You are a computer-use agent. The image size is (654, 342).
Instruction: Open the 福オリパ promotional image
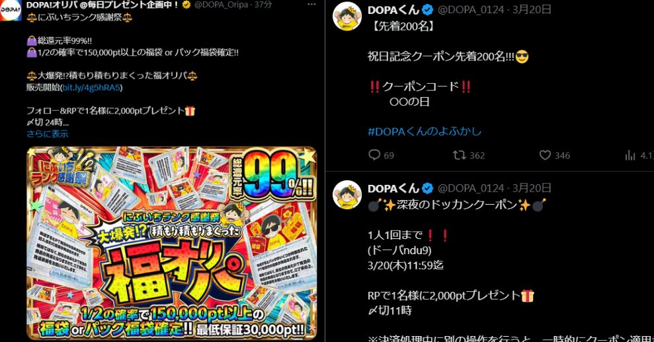(171, 243)
